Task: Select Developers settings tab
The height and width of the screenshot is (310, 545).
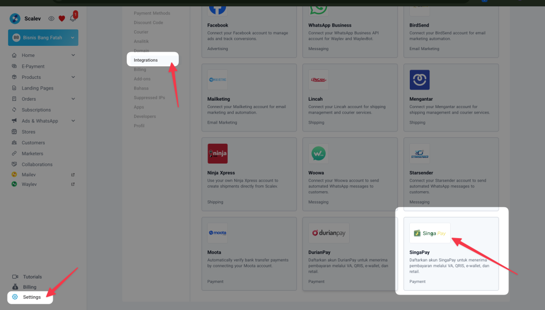Action: [x=145, y=117]
